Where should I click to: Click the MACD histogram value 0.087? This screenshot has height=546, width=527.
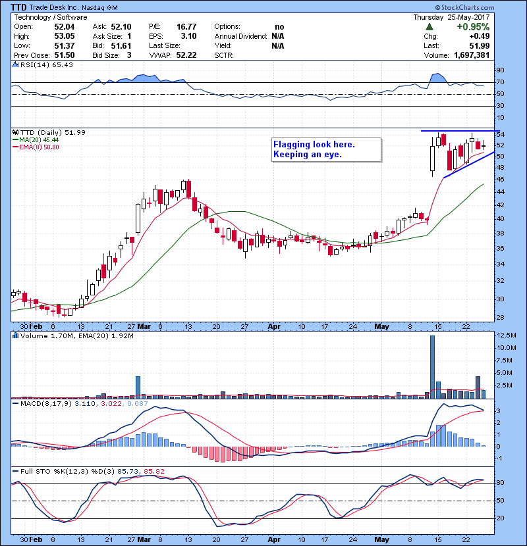(x=138, y=404)
